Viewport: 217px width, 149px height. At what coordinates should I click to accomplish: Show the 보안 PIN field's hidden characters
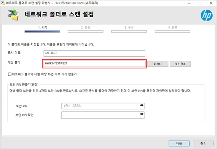[x=141, y=105]
